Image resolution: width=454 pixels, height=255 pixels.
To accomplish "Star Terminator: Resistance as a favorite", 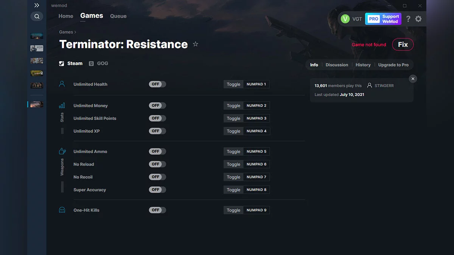I will [196, 44].
